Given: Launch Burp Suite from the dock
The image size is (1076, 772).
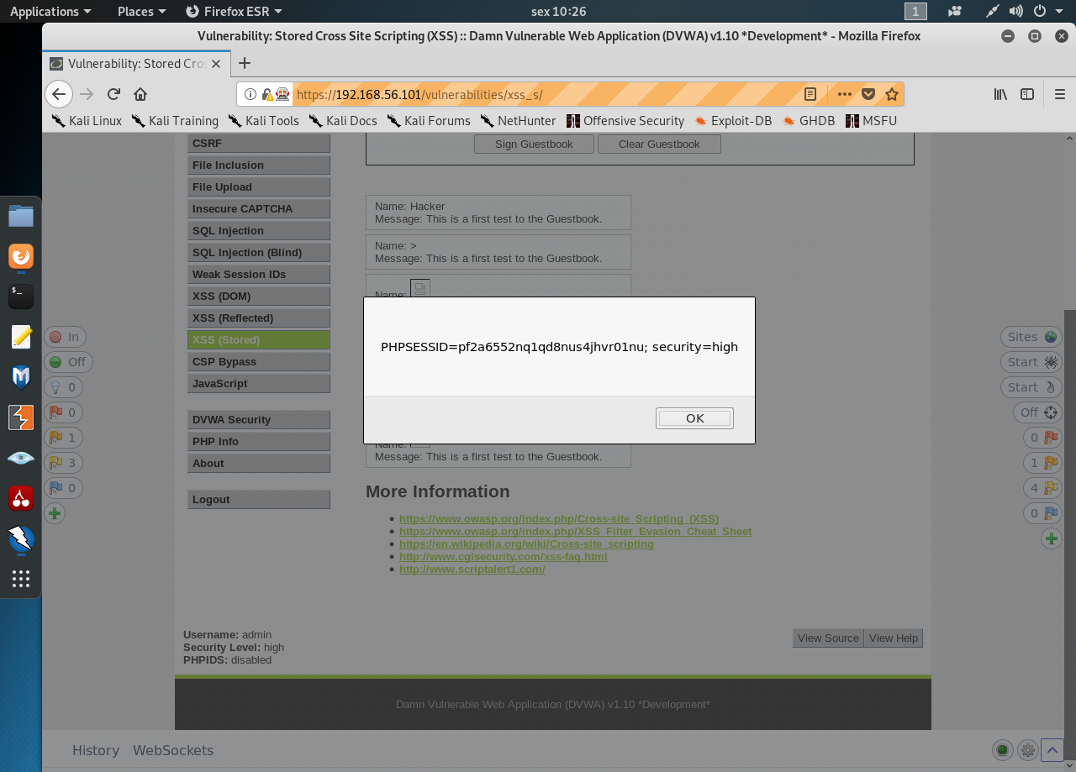Looking at the screenshot, I should (21, 418).
